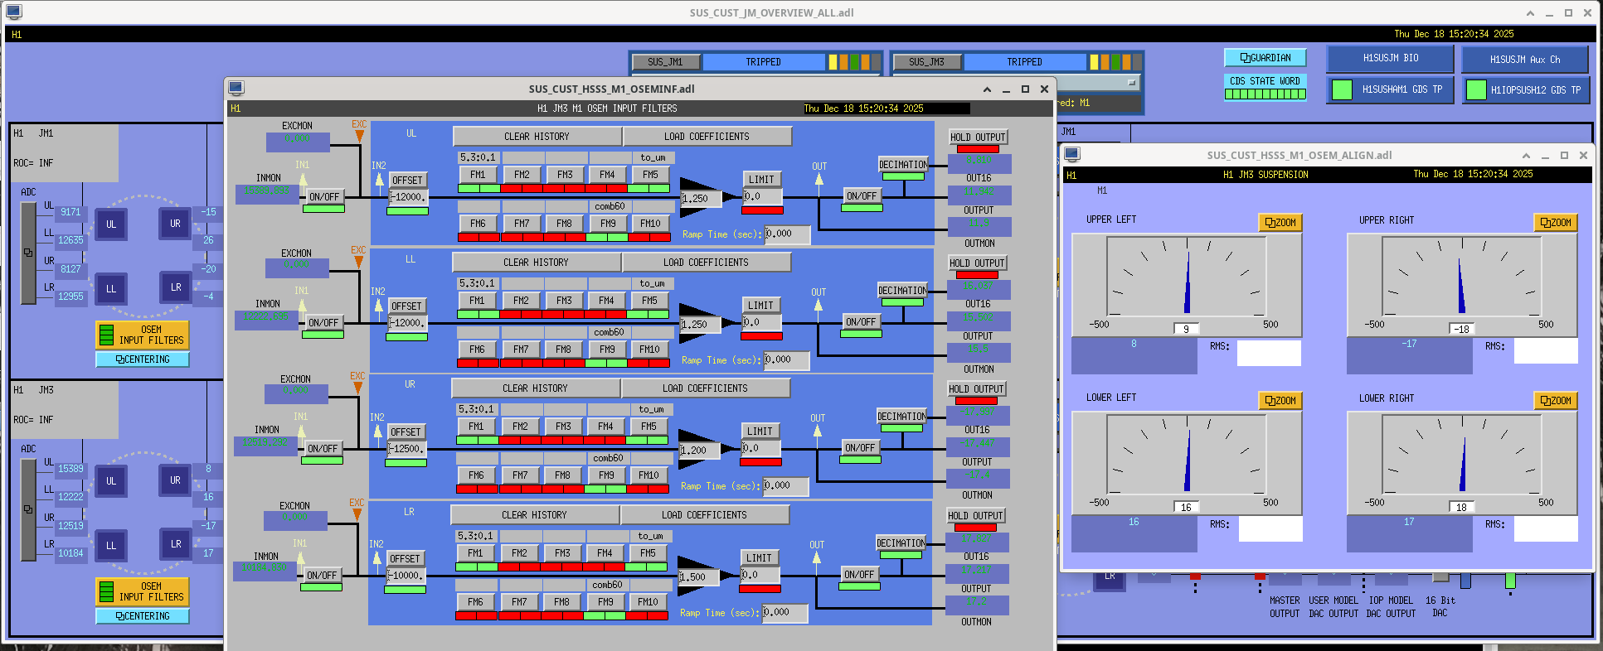
Task: Open the JM1 ADC related display
Action: click(28, 253)
